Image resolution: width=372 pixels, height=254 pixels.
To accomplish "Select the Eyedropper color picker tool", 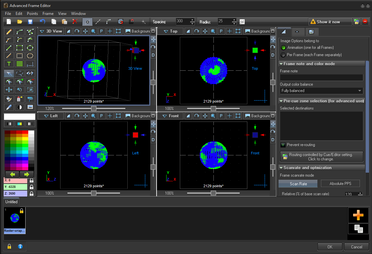I will pyautogui.click(x=9, y=107).
